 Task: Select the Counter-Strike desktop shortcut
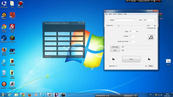(12, 86)
